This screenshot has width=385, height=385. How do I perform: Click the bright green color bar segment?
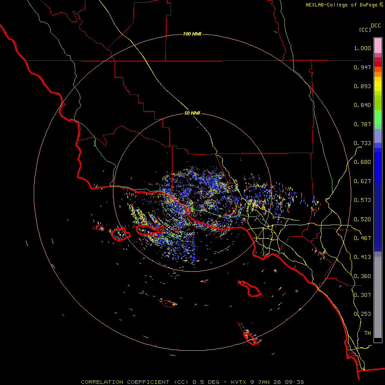(378, 117)
